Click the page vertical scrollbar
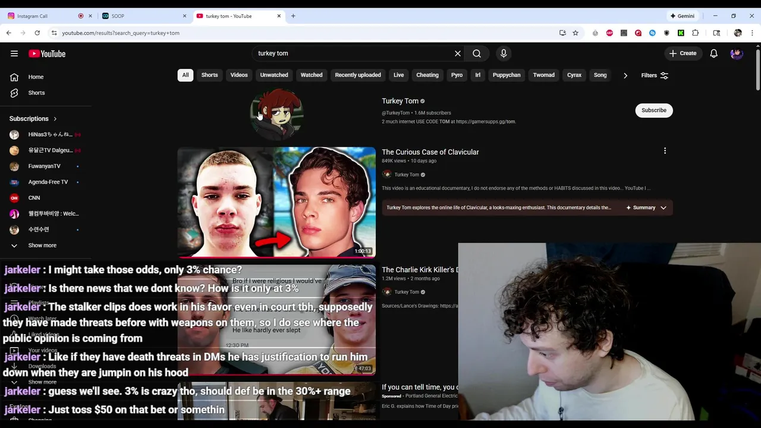Viewport: 761px width, 428px height. point(757,70)
